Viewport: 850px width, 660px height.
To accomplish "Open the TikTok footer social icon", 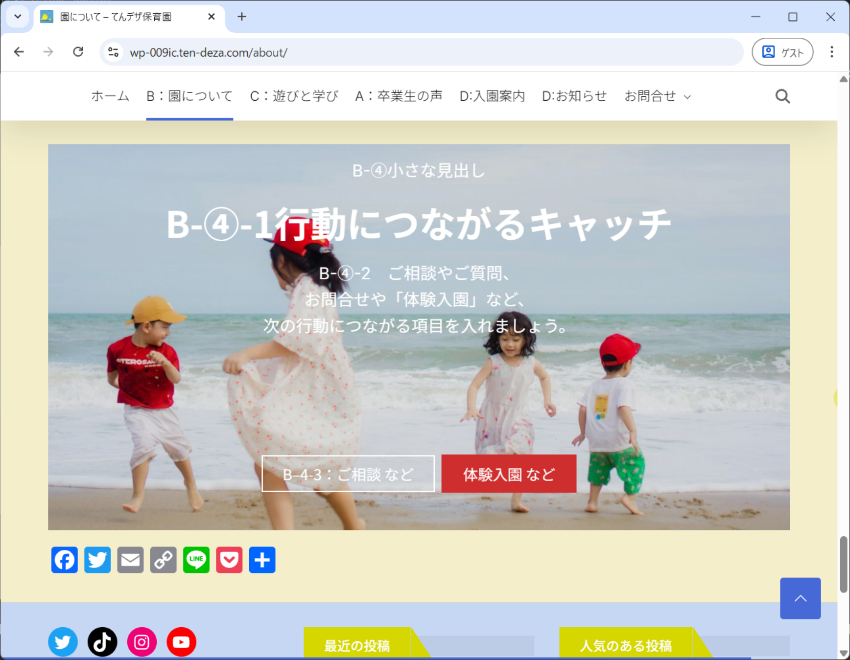I will pos(102,641).
